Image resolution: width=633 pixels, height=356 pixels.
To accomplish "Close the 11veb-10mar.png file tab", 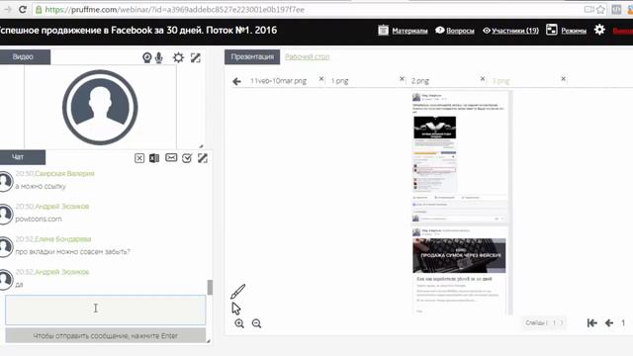I will 321,79.
